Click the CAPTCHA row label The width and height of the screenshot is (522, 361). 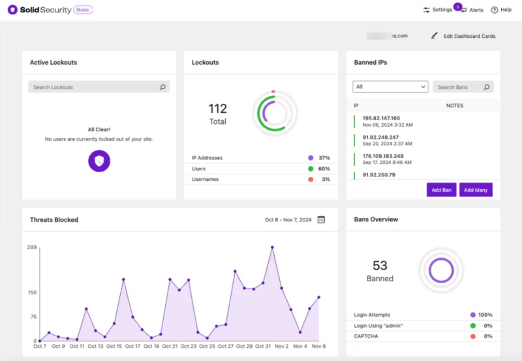[366, 336]
